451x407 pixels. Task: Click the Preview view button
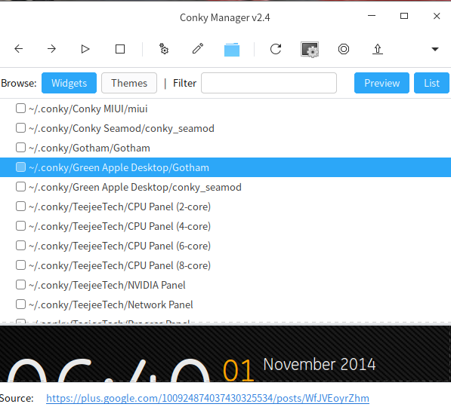(x=381, y=83)
